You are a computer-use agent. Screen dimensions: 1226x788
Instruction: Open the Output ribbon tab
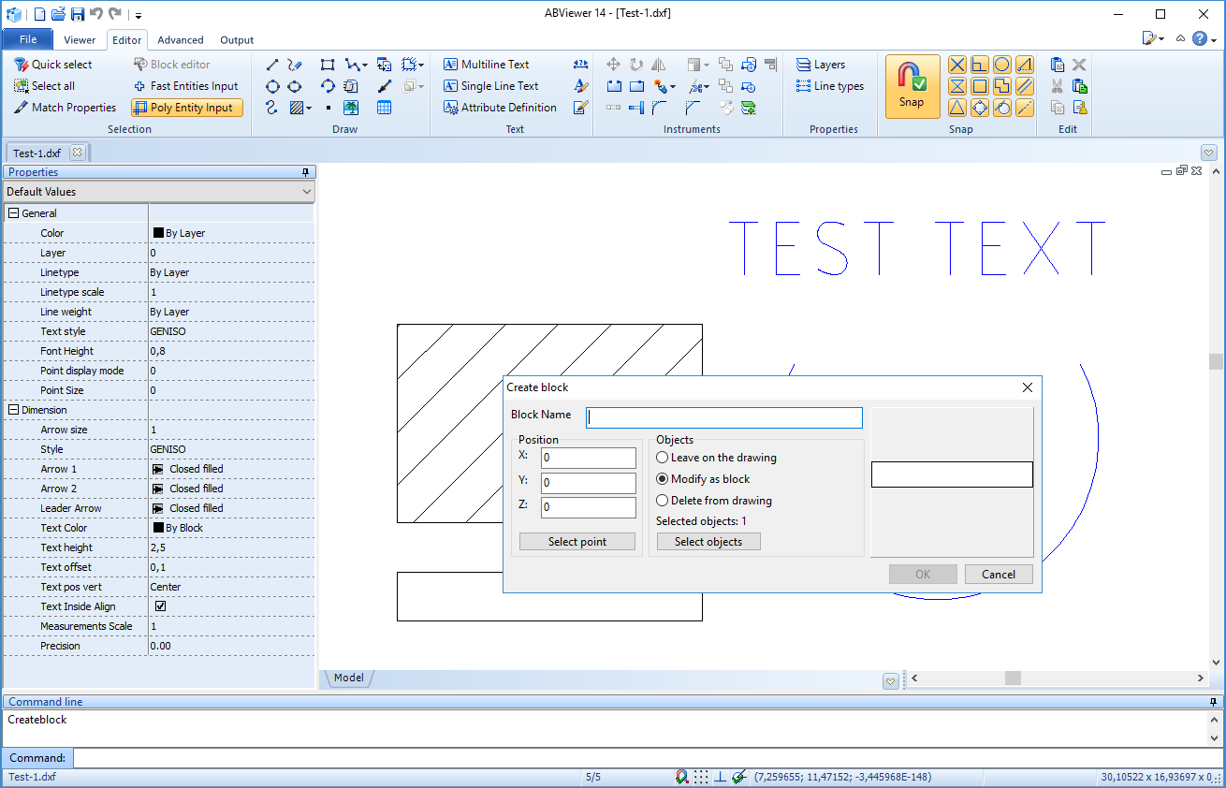[x=237, y=40]
